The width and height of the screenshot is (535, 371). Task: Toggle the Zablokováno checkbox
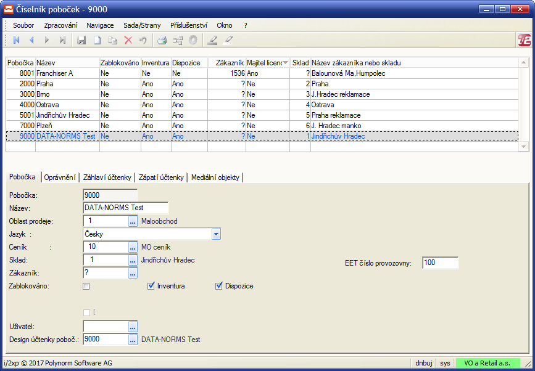click(86, 286)
